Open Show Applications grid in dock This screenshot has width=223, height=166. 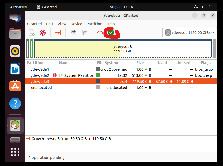[15, 152]
